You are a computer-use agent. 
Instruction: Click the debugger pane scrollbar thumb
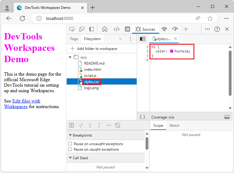point(147,143)
